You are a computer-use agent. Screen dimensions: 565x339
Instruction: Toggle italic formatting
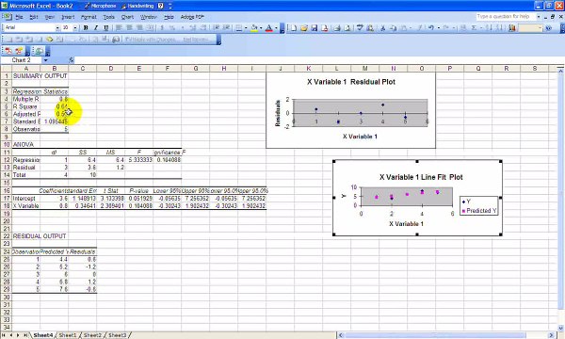[x=96, y=27]
